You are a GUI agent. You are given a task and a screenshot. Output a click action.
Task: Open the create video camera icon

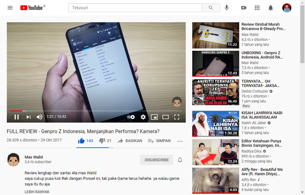click(x=244, y=8)
